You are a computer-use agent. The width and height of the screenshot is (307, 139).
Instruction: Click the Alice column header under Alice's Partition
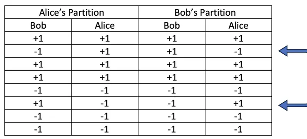[105, 25]
